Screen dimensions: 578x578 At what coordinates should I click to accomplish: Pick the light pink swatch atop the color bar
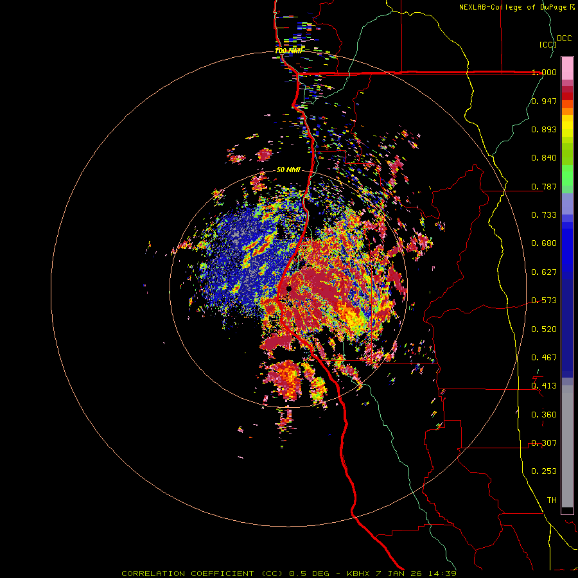(567, 68)
